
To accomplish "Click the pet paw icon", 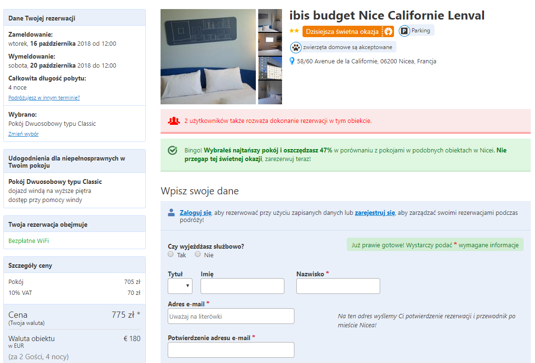I will (x=296, y=48).
